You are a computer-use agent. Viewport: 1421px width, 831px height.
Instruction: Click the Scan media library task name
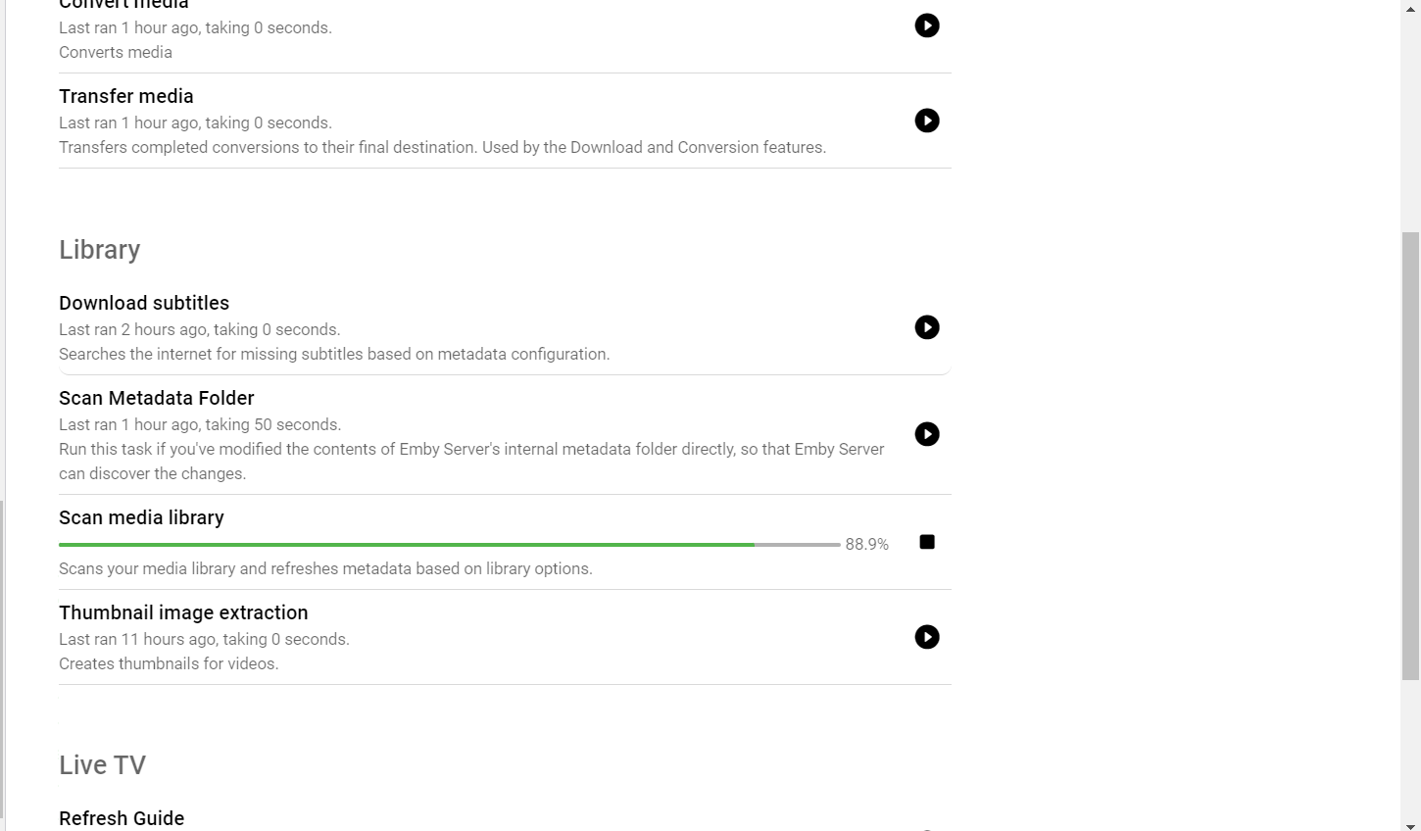[140, 517]
